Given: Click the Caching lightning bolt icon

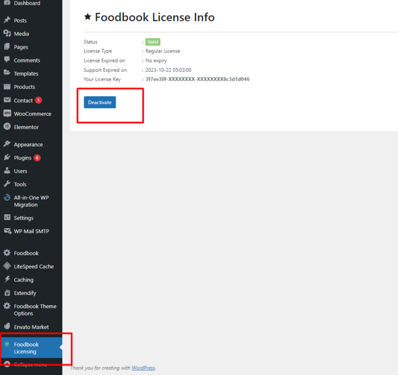Looking at the screenshot, I should (x=7, y=279).
